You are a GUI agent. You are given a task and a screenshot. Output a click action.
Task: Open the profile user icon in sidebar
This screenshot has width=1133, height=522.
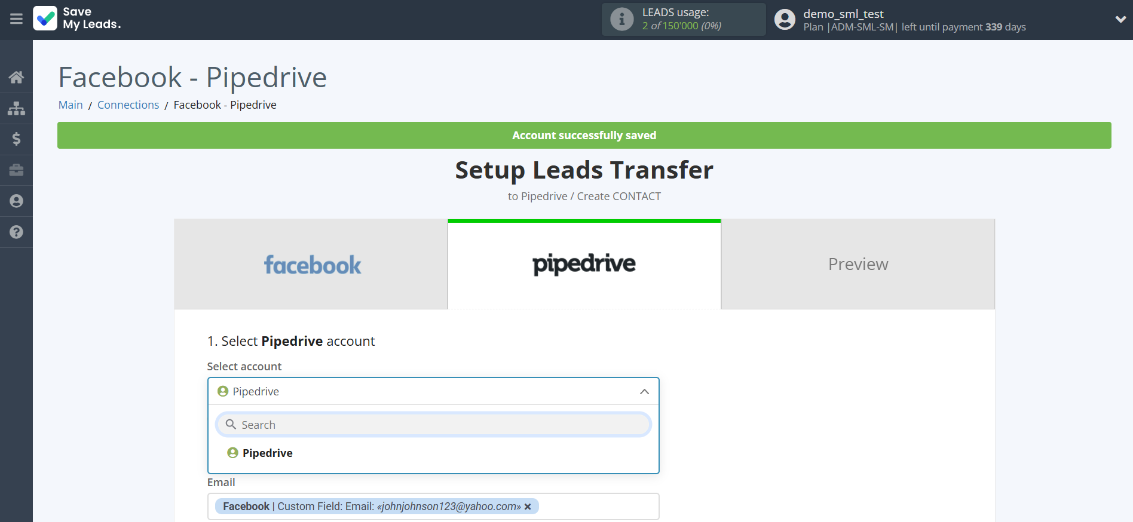16,201
